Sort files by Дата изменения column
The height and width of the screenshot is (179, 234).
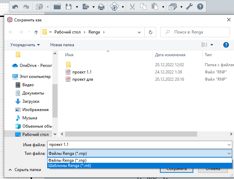click(170, 55)
